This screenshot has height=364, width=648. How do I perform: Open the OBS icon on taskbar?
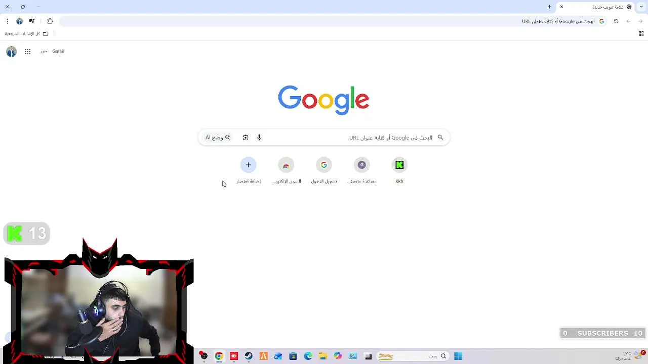[x=204, y=356]
